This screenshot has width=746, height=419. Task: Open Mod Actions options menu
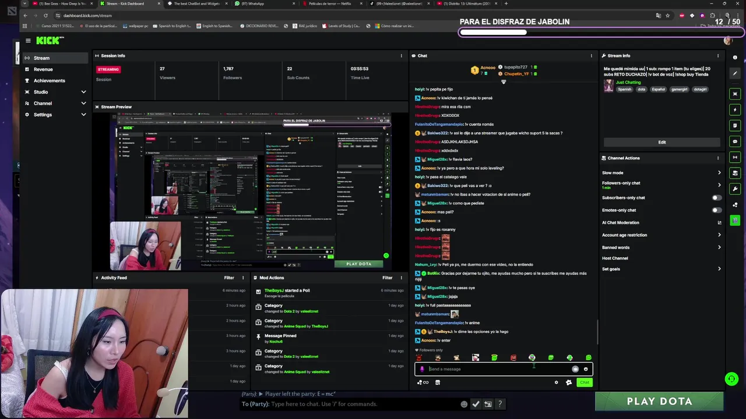[x=401, y=278]
